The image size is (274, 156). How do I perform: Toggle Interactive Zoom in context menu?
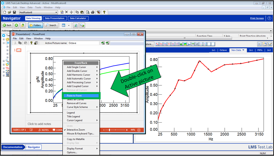76,130
